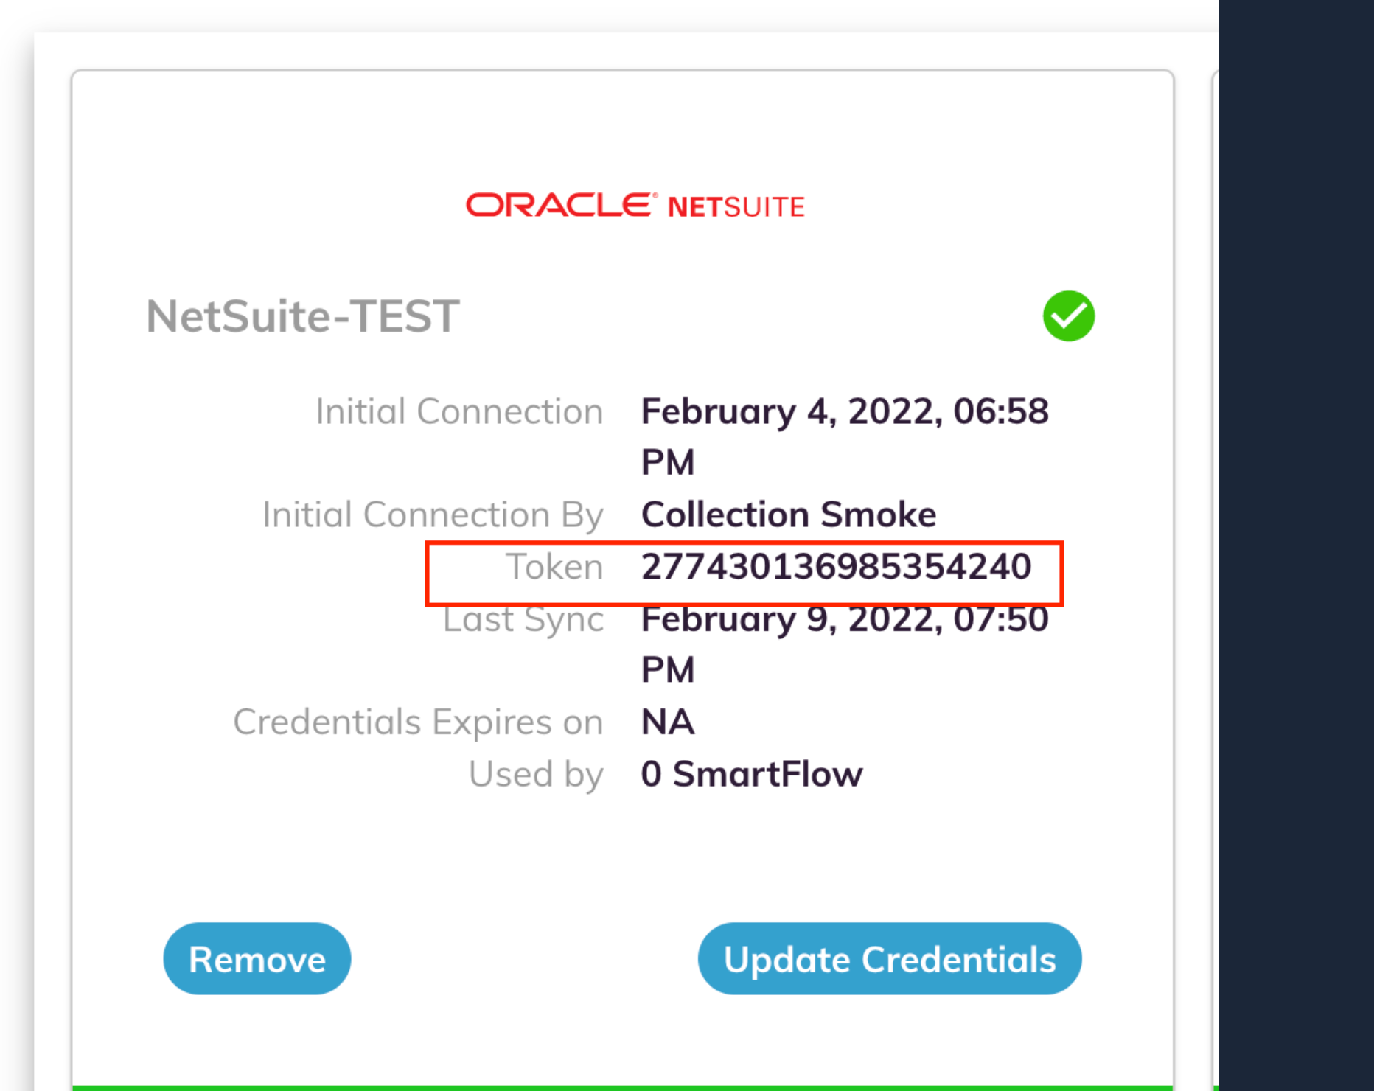Click the Credentials Expires on NA value
This screenshot has width=1374, height=1091.
(668, 722)
